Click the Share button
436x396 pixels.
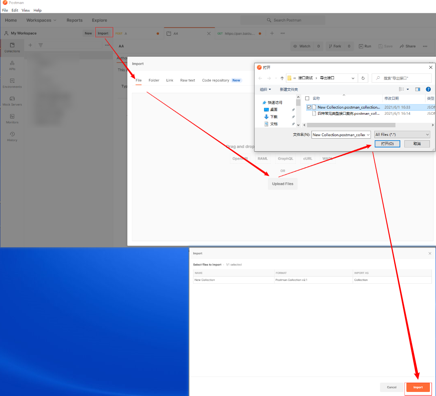408,46
